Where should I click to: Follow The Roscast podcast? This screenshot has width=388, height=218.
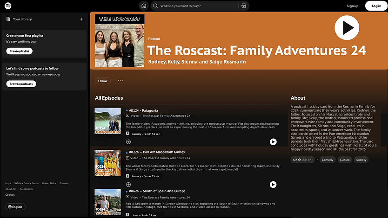point(103,81)
